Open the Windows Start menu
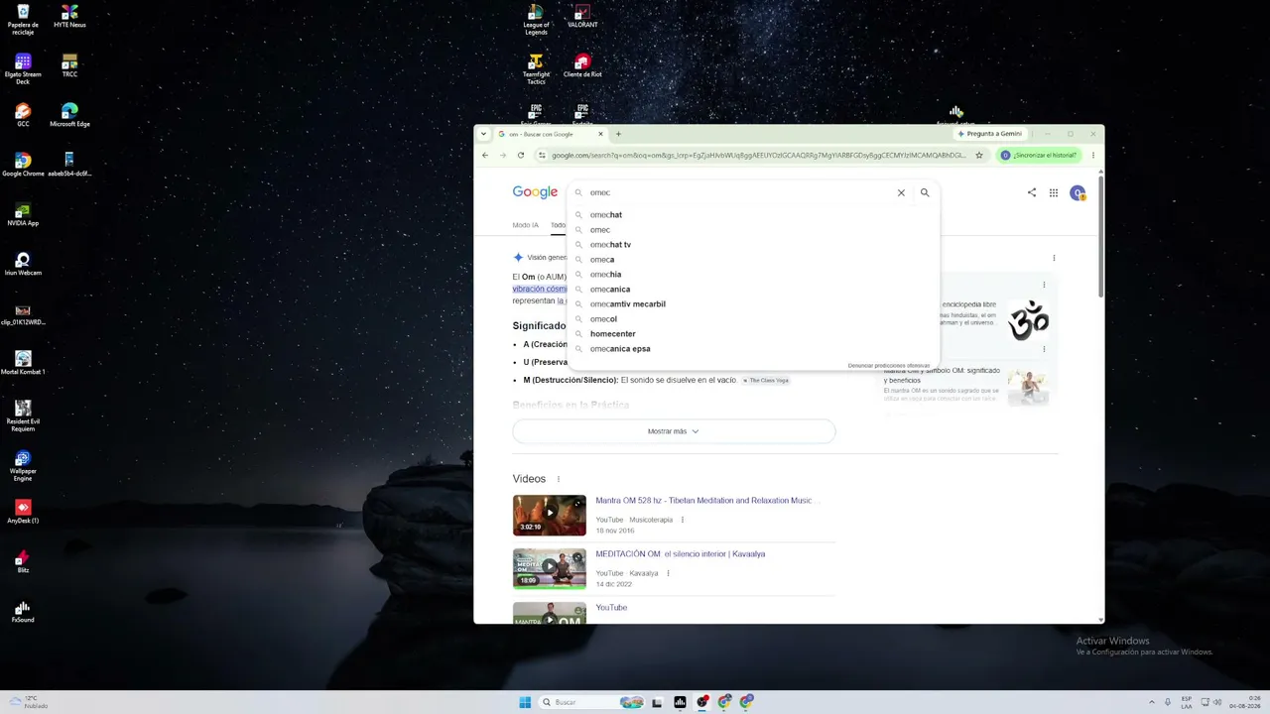 (x=525, y=702)
